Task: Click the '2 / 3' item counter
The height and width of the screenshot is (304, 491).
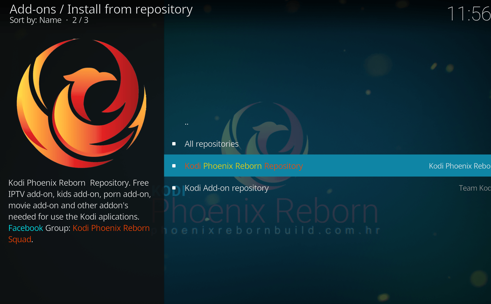Action: (80, 20)
